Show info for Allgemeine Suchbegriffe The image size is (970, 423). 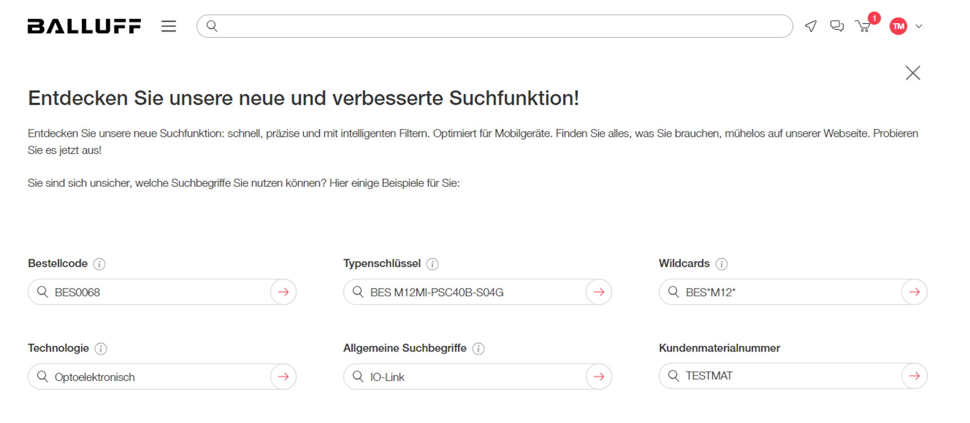coord(478,349)
